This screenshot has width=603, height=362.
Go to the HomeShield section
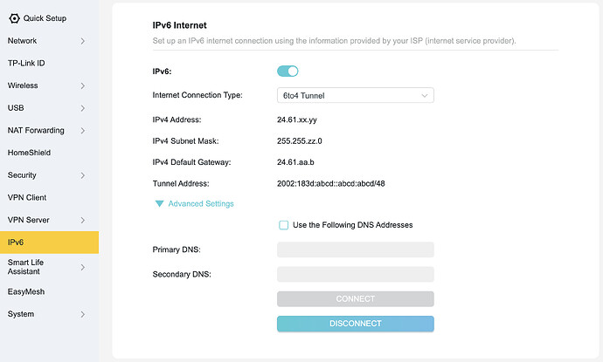pos(30,153)
